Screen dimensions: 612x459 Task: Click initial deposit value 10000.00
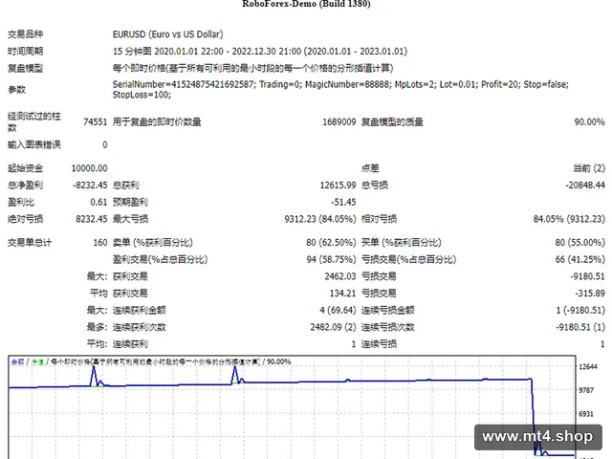click(x=89, y=168)
